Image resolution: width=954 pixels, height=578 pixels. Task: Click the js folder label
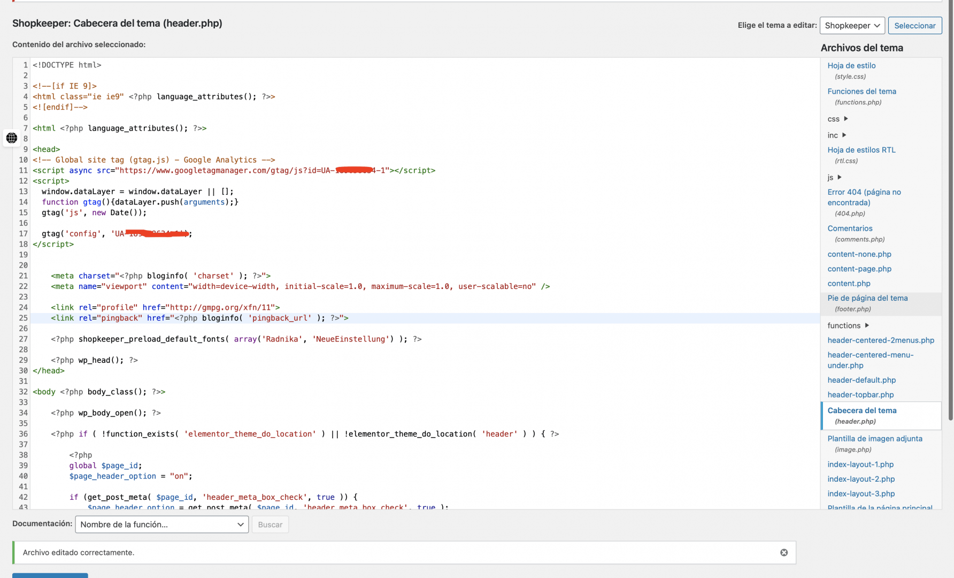pos(830,177)
